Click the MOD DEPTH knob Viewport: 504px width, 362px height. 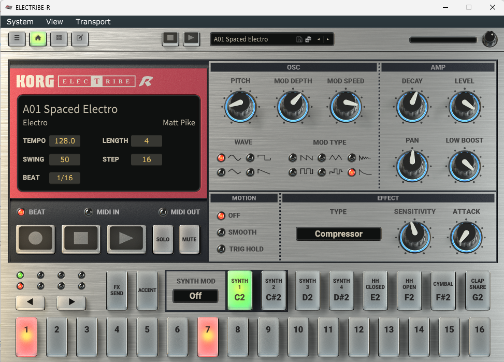tap(293, 106)
